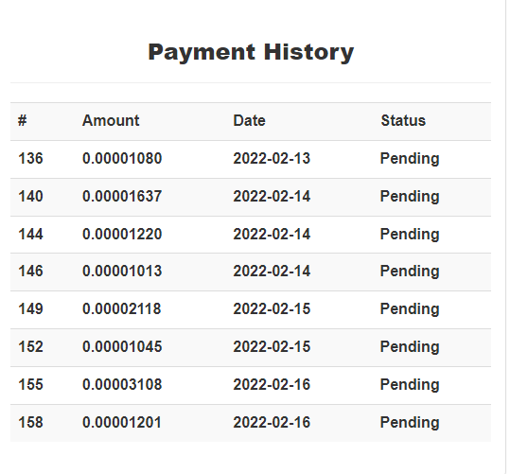Screen dimensions: 528x474
Task: Click the Date column header
Action: (249, 120)
